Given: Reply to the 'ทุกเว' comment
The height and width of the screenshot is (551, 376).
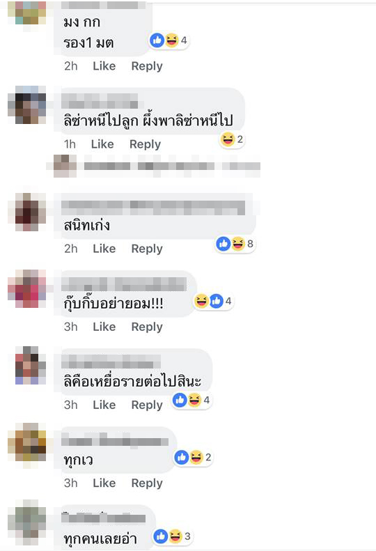Looking at the screenshot, I should coord(147,483).
